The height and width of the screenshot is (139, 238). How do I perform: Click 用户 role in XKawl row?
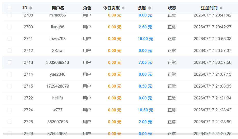87,50
